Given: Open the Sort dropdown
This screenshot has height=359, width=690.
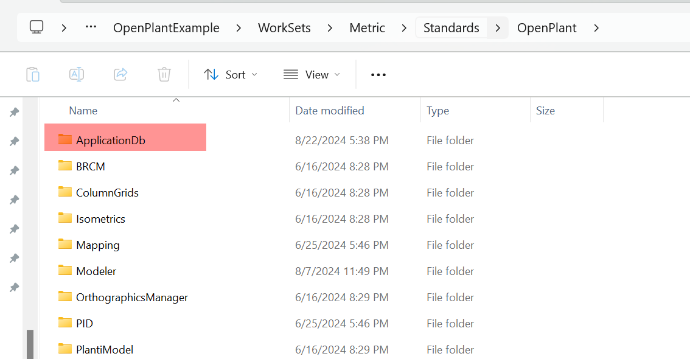Looking at the screenshot, I should click(x=231, y=75).
